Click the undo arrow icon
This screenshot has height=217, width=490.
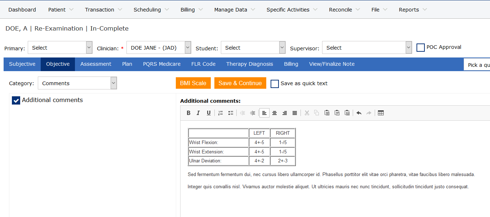359,113
